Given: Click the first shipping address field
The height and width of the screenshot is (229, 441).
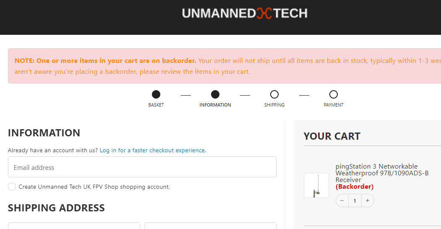Looking at the screenshot, I should [74, 226].
